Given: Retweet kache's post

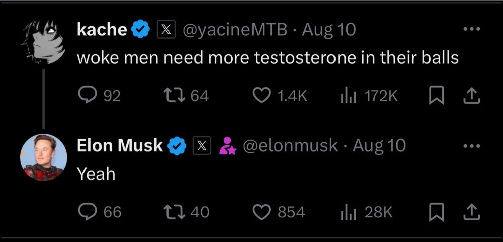Looking at the screenshot, I should (x=174, y=96).
